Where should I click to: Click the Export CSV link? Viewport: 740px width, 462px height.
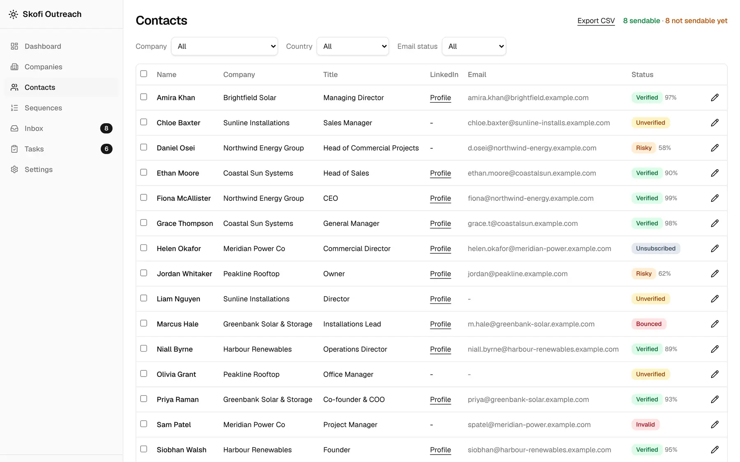tap(596, 21)
